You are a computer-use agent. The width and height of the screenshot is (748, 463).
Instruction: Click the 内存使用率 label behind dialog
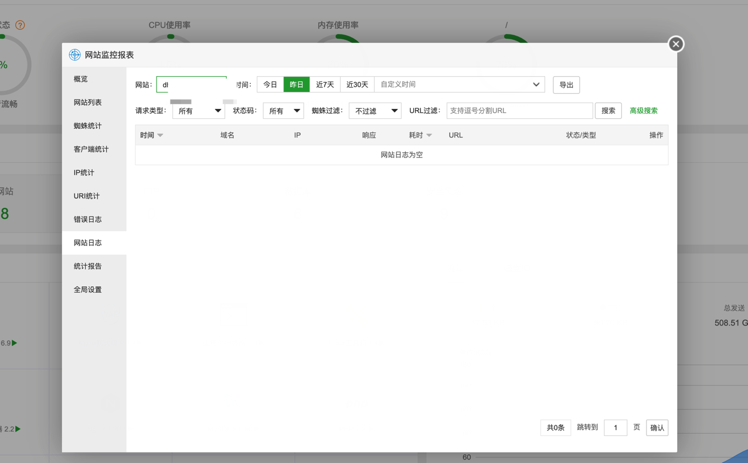coord(338,25)
